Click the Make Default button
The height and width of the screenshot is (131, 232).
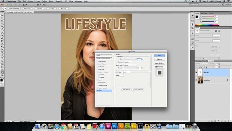pyautogui.click(x=127, y=90)
